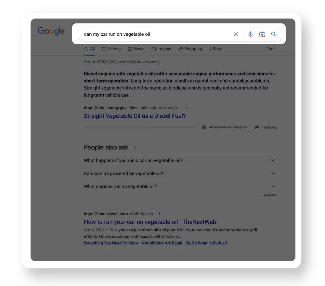Image resolution: width=325 pixels, height=286 pixels.
Task: Click the Tools button
Action: click(x=271, y=49)
